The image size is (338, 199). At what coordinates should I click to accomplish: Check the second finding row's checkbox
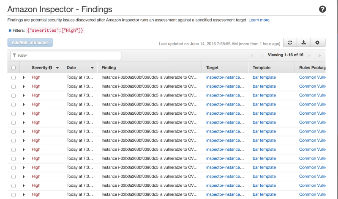pyautogui.click(x=14, y=87)
